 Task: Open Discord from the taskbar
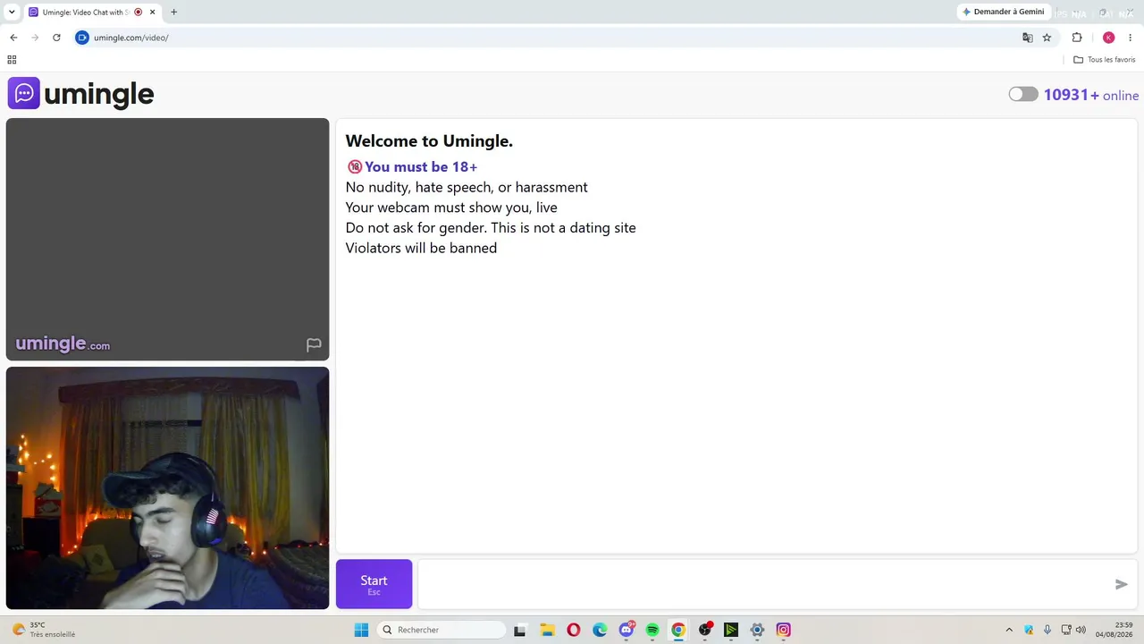click(x=627, y=630)
